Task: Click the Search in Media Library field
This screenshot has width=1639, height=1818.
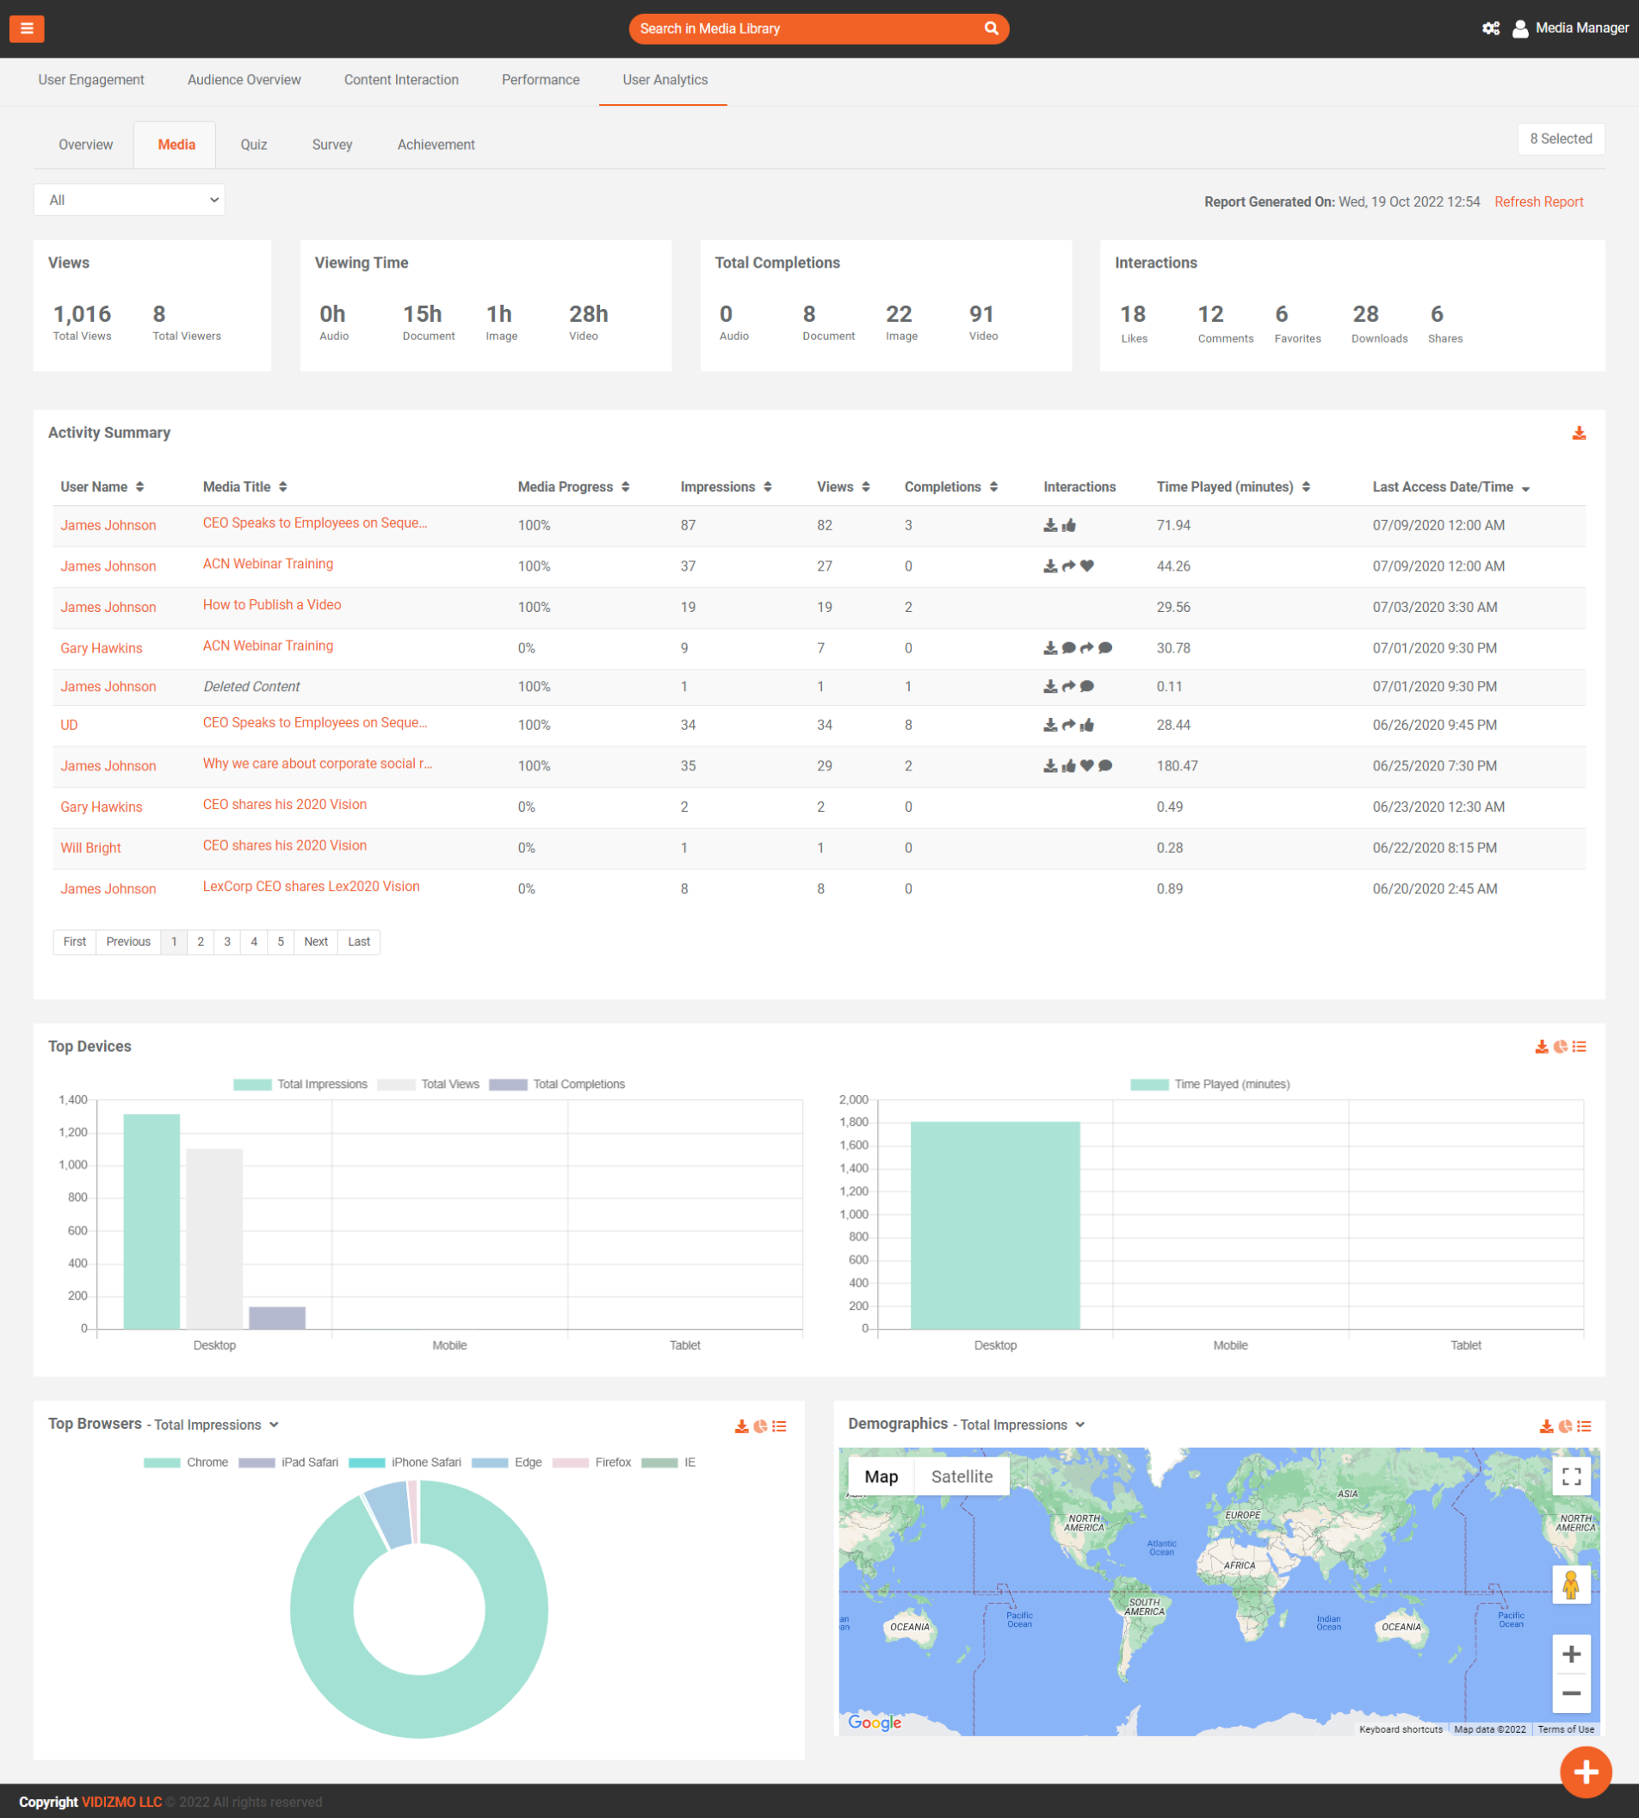Action: [x=801, y=28]
